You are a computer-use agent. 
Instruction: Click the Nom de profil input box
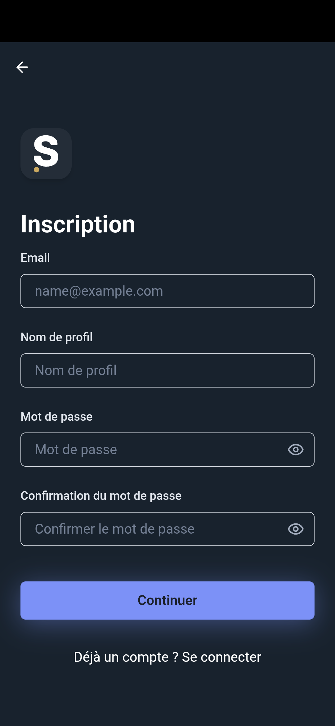(167, 370)
